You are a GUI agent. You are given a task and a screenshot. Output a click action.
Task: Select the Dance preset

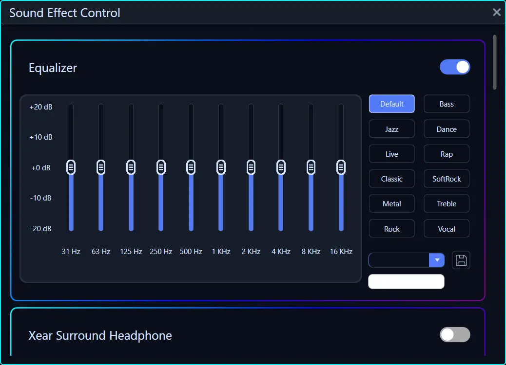pyautogui.click(x=447, y=129)
